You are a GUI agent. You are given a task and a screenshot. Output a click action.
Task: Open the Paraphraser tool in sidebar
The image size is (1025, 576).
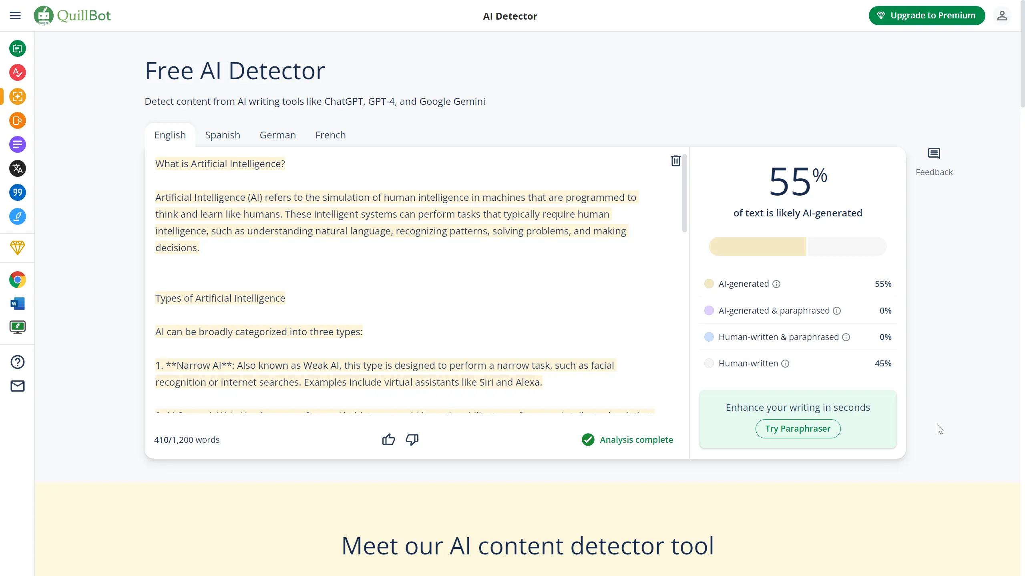[18, 48]
